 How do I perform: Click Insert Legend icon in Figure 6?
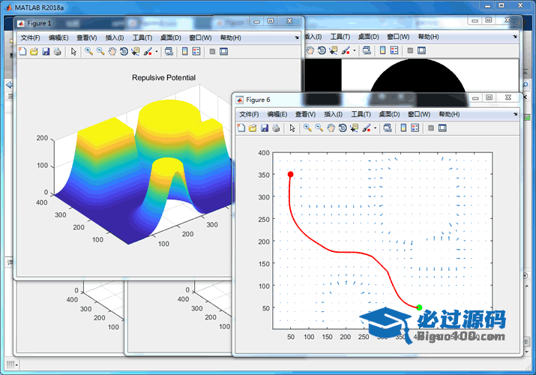coord(415,128)
